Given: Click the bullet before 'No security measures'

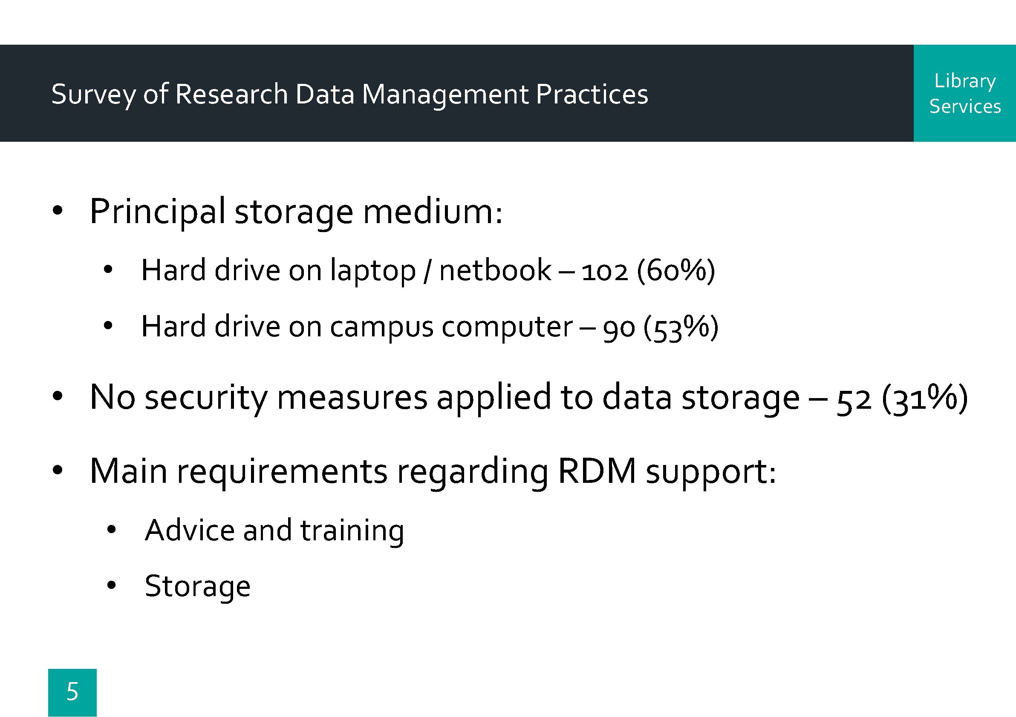Looking at the screenshot, I should (x=58, y=396).
